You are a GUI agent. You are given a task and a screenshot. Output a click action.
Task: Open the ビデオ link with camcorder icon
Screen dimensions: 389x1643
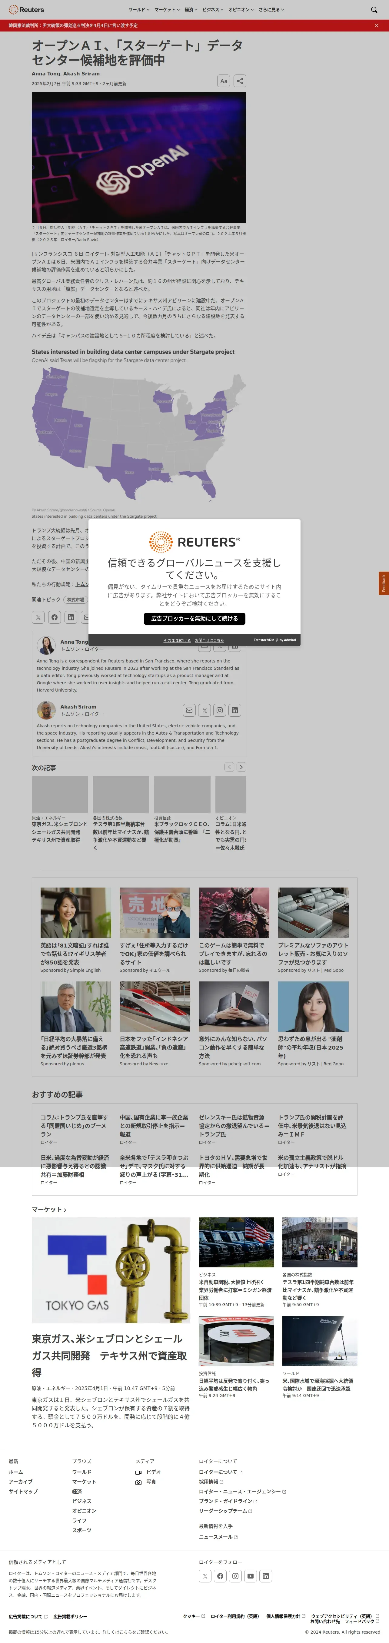point(148,1472)
